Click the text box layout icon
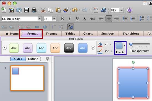This screenshot has height=101, width=152. point(96,10)
